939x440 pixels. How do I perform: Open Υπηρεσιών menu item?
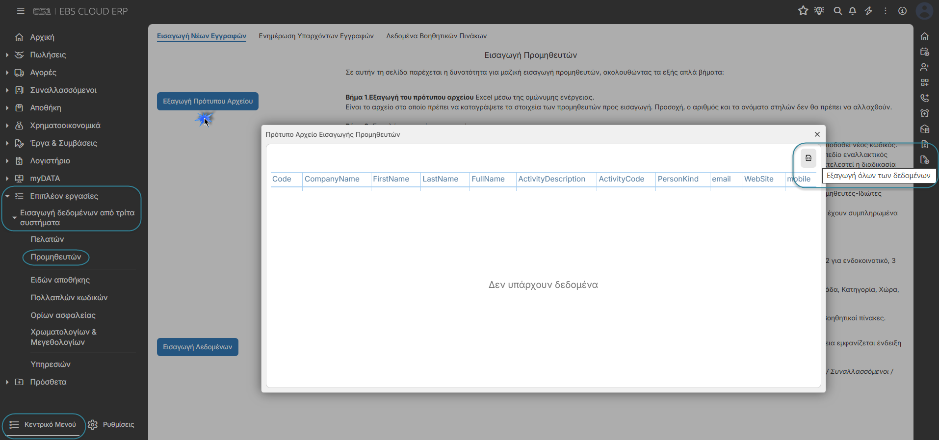click(51, 364)
